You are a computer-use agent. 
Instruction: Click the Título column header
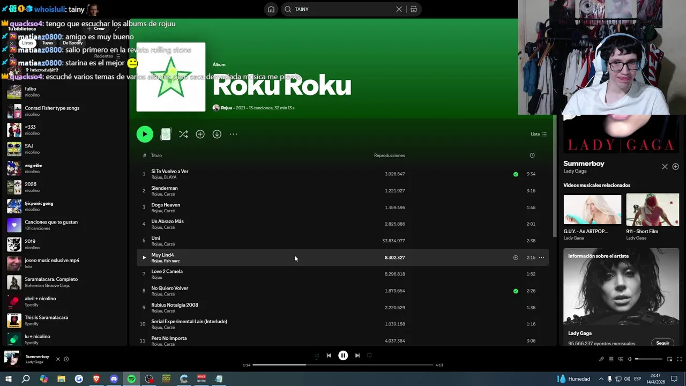[x=156, y=155]
